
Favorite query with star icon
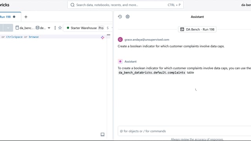click(x=60, y=28)
